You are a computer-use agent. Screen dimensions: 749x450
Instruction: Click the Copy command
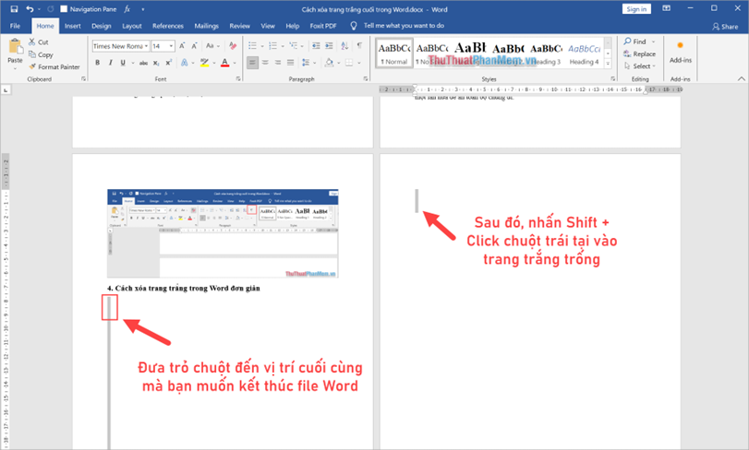click(41, 54)
